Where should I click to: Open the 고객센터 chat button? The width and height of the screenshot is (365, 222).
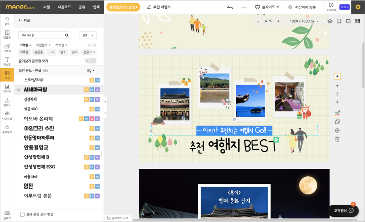click(343, 211)
